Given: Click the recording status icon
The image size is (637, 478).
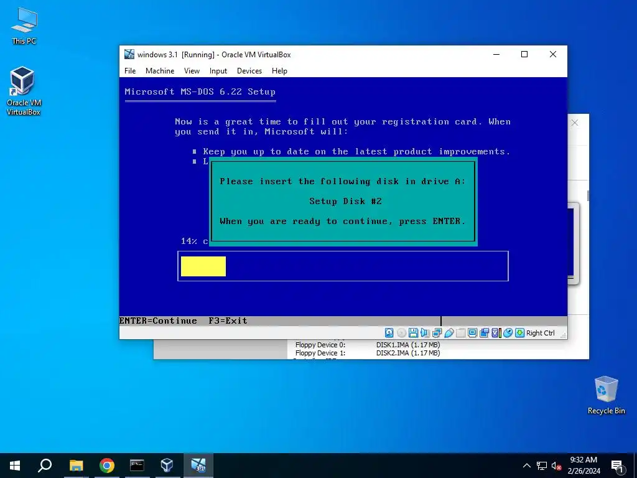Looking at the screenshot, I should tap(484, 333).
